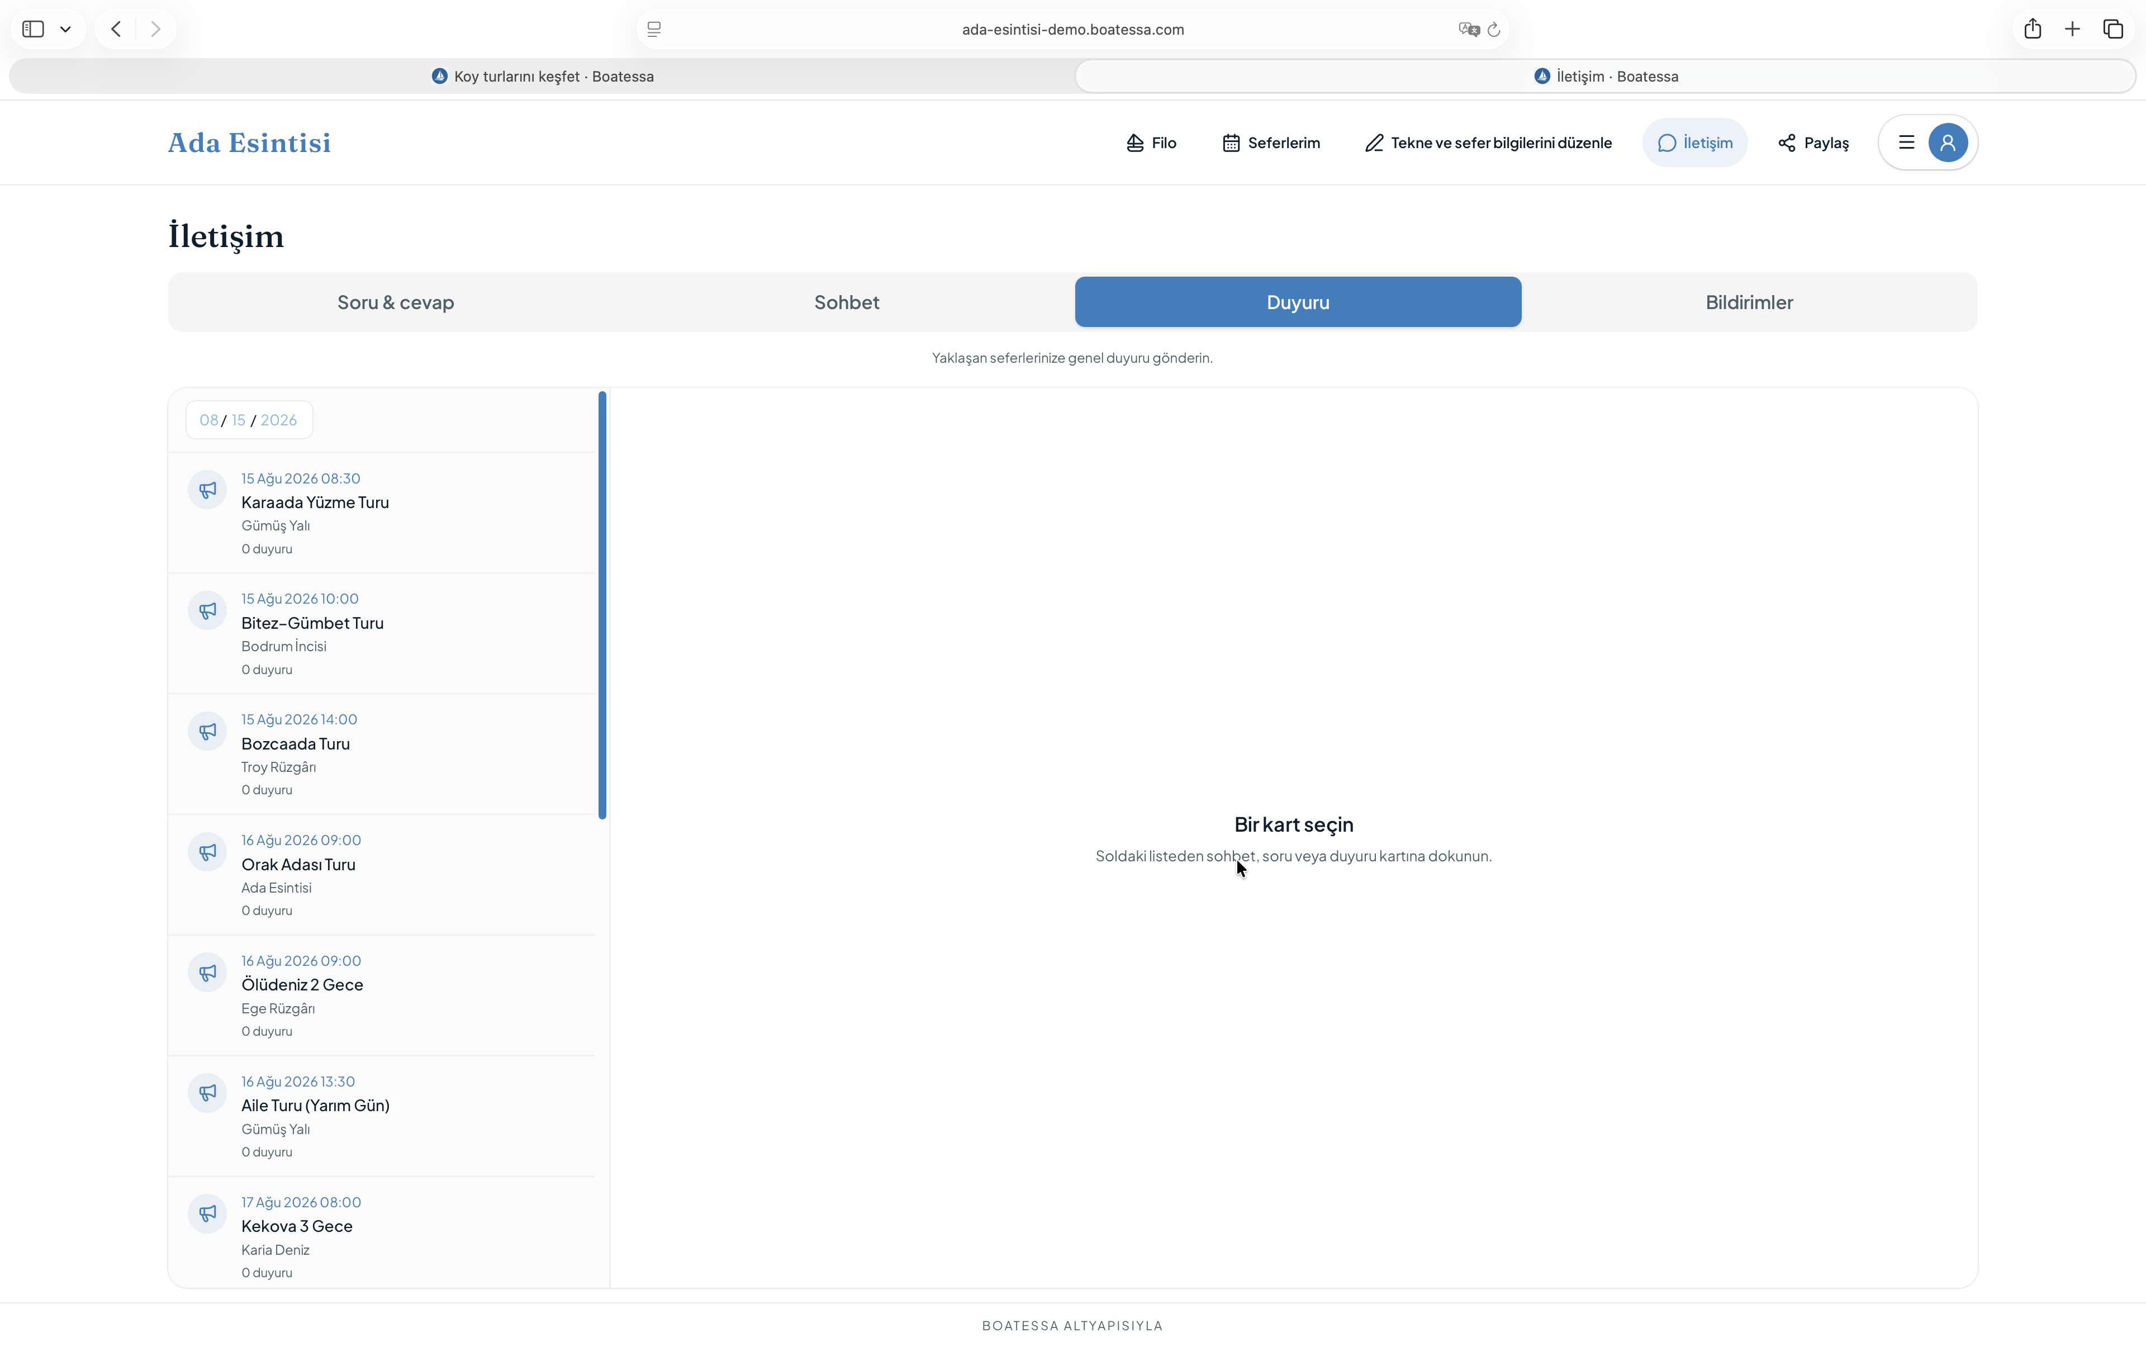The image size is (2146, 1347).
Task: Open the page reader menu icon in address bar
Action: coord(654,30)
